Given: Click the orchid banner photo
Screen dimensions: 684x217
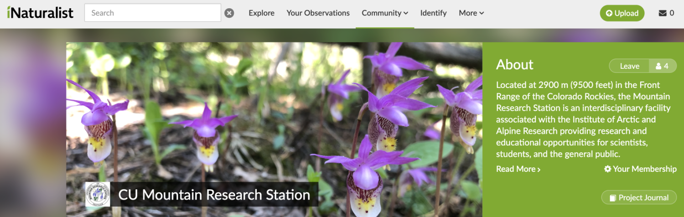Looking at the screenshot, I should (274, 114).
